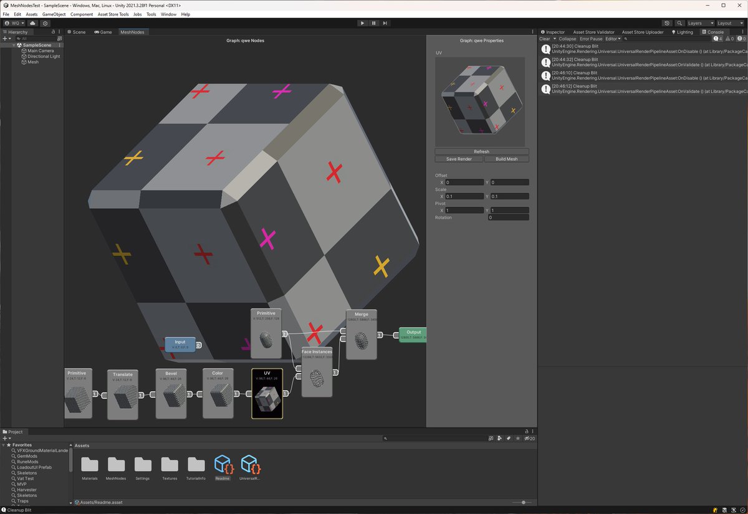The image size is (748, 514).
Task: Toggle Error Pause in the Console
Action: [591, 39]
